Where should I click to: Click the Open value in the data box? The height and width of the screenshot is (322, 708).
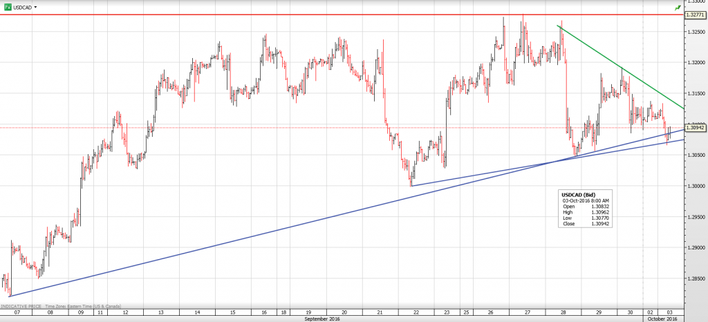point(597,206)
